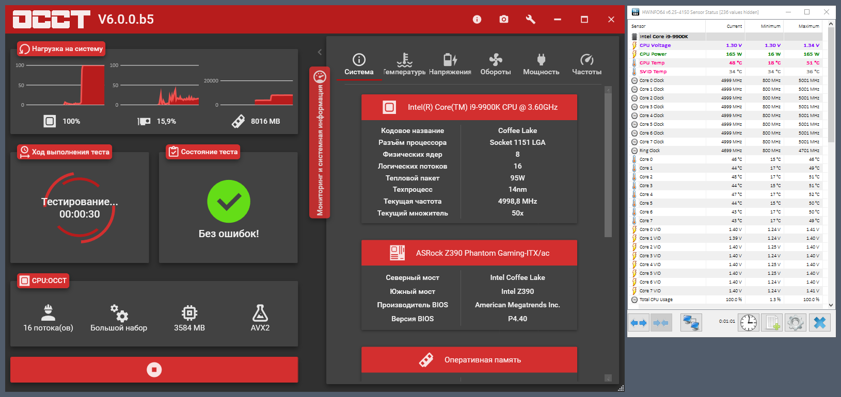The height and width of the screenshot is (397, 841).
Task: Click the CPU usage icon beside 100%
Action: (x=50, y=121)
